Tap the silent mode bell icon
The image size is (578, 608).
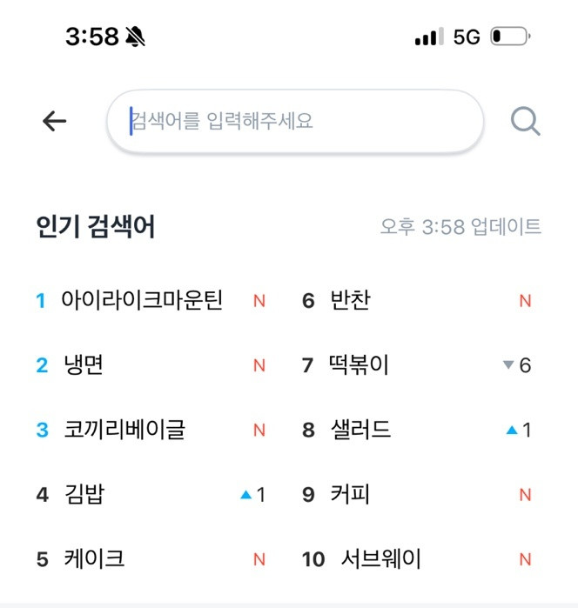pyautogui.click(x=136, y=37)
